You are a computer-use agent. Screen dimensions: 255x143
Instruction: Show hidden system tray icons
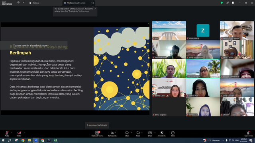(224, 140)
